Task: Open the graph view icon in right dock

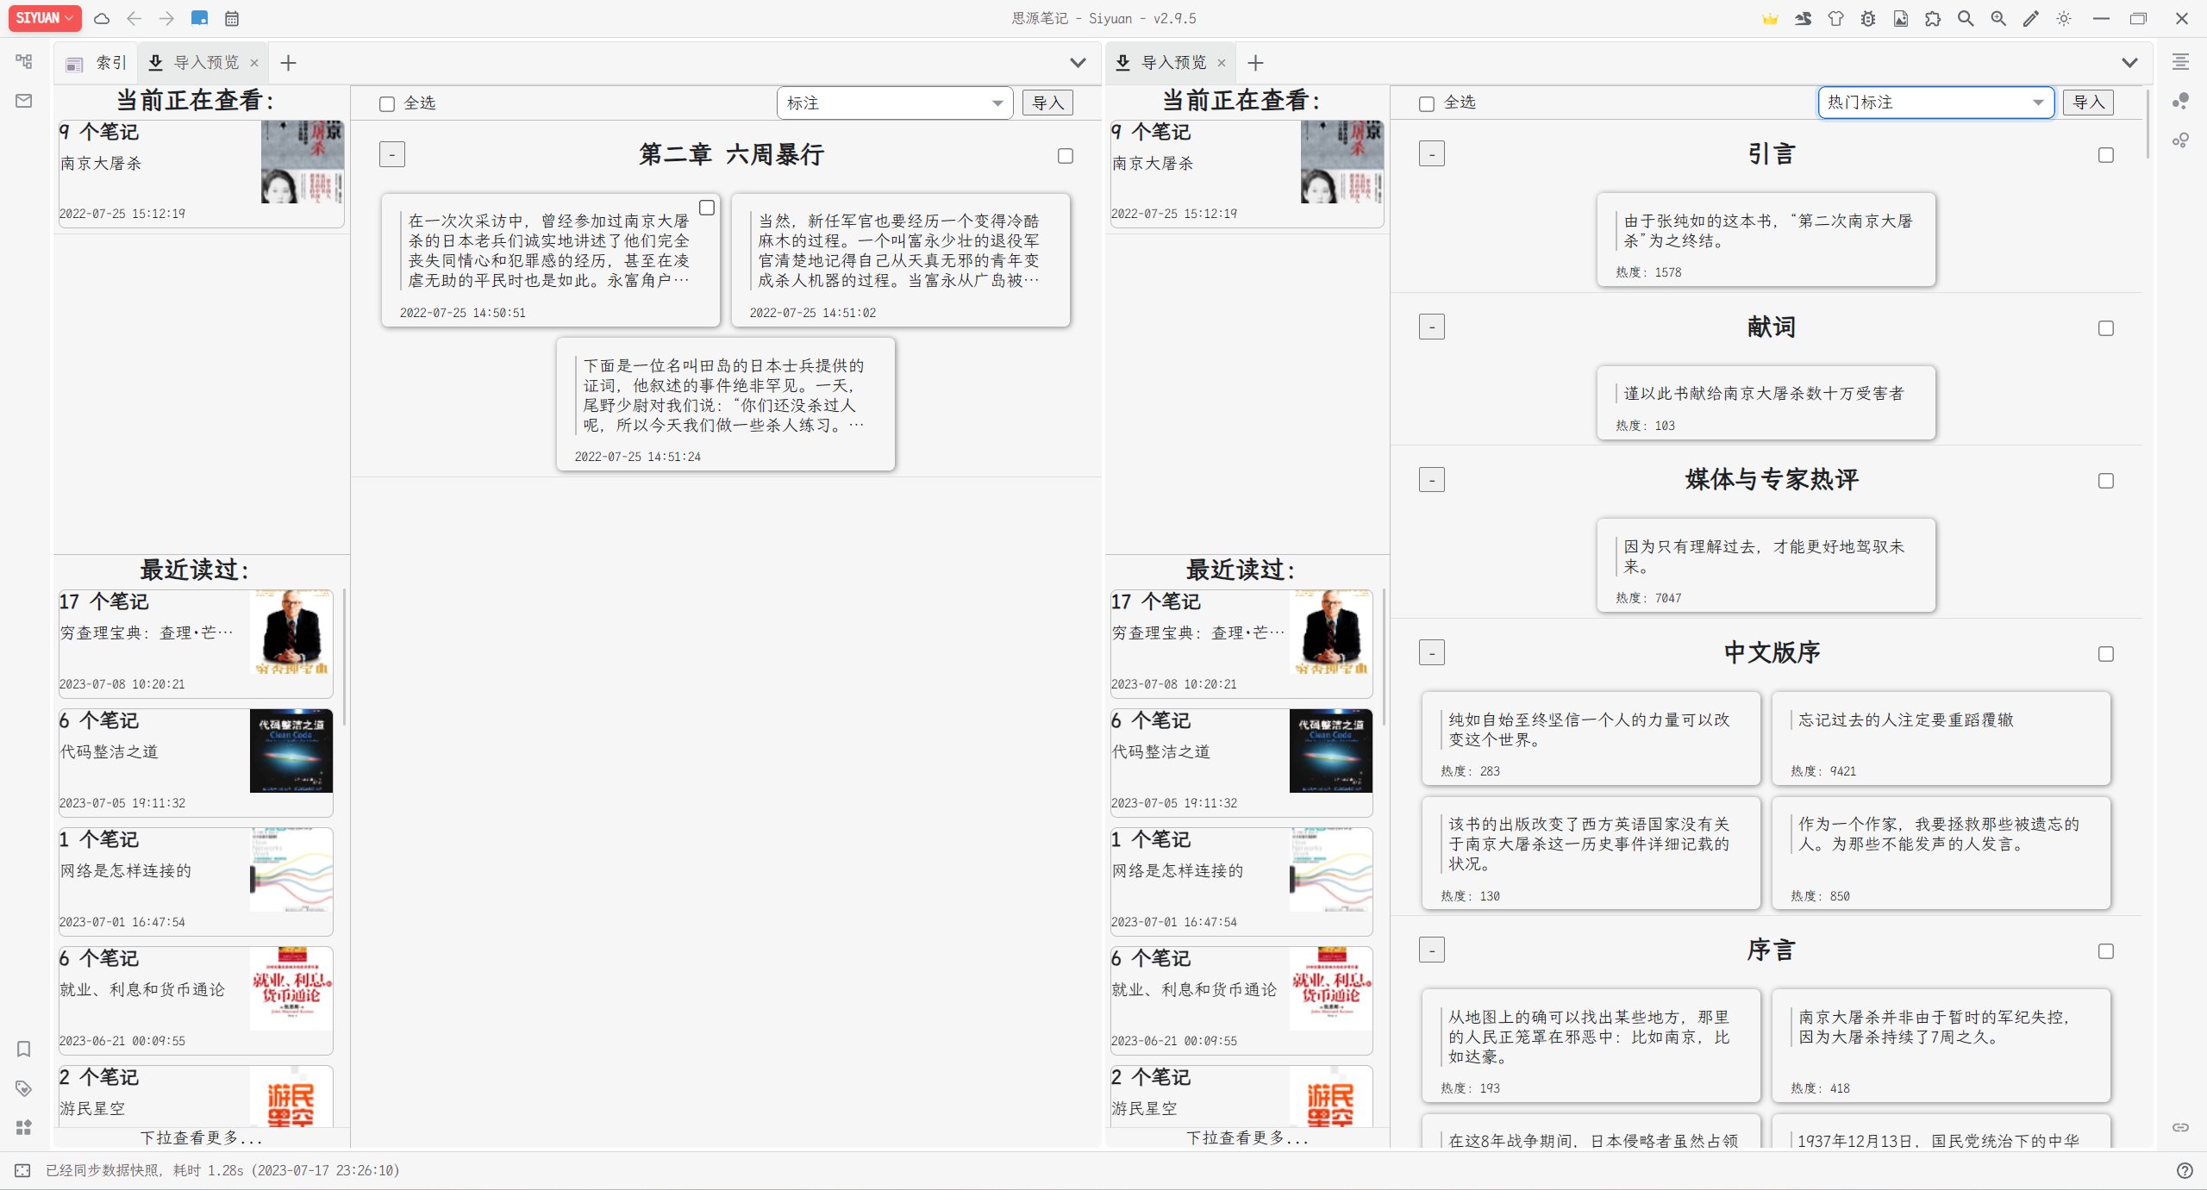Action: [x=2180, y=101]
